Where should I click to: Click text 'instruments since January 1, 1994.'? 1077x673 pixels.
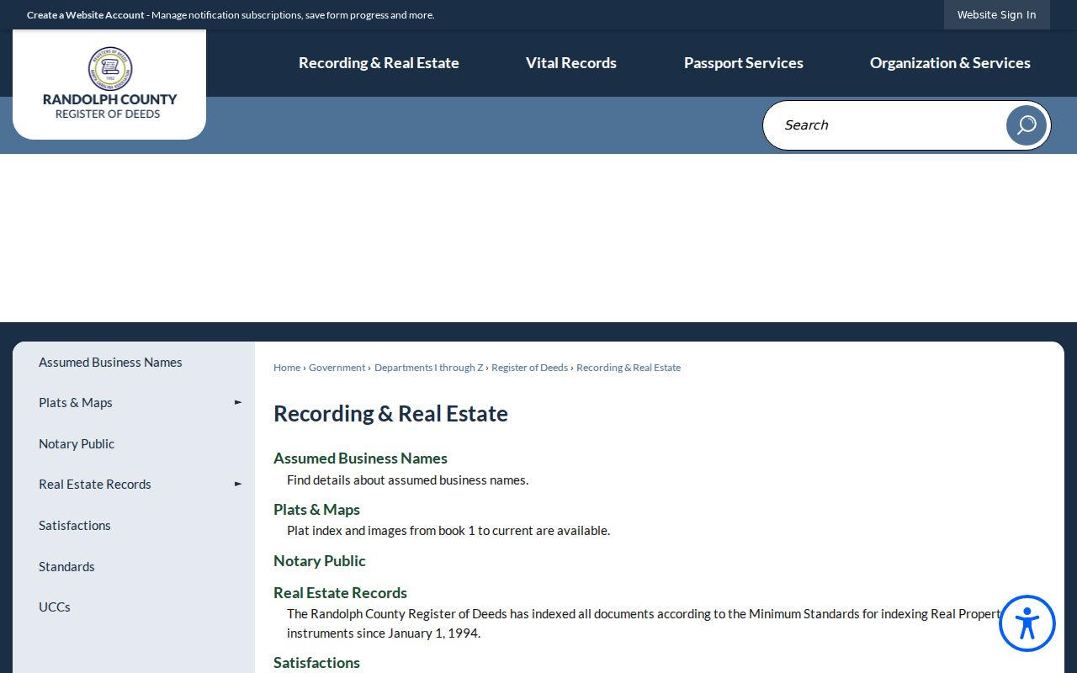pyautogui.click(x=384, y=633)
